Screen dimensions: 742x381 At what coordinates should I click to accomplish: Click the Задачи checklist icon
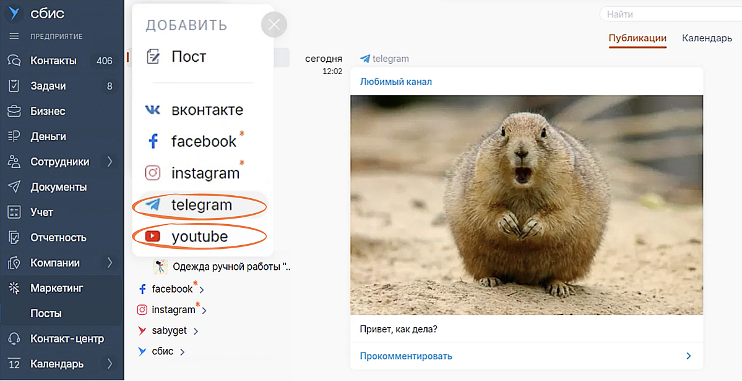[14, 86]
